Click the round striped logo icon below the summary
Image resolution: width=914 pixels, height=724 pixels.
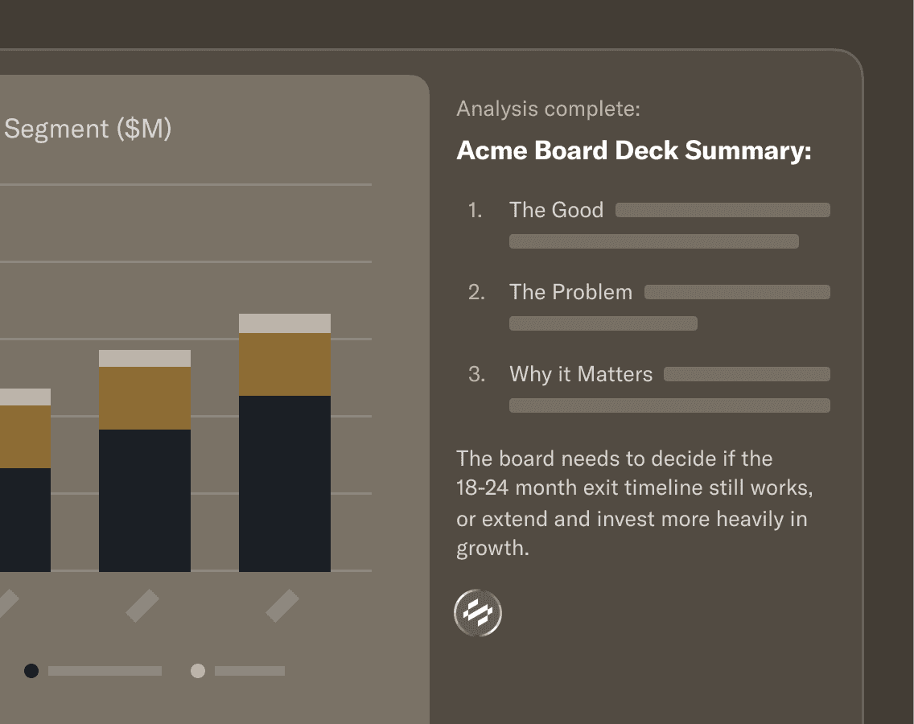[478, 613]
